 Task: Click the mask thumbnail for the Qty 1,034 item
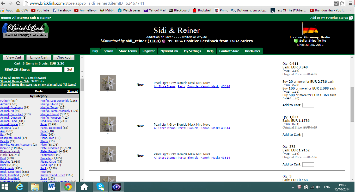coord(108,124)
